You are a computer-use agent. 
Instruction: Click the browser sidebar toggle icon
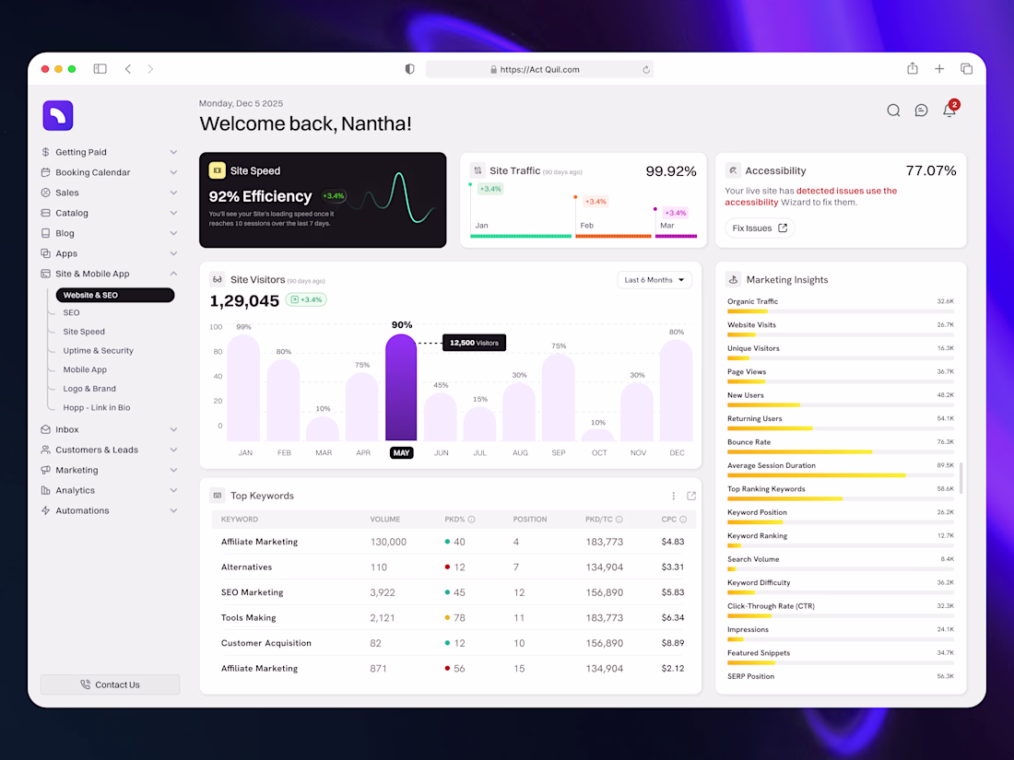point(100,68)
